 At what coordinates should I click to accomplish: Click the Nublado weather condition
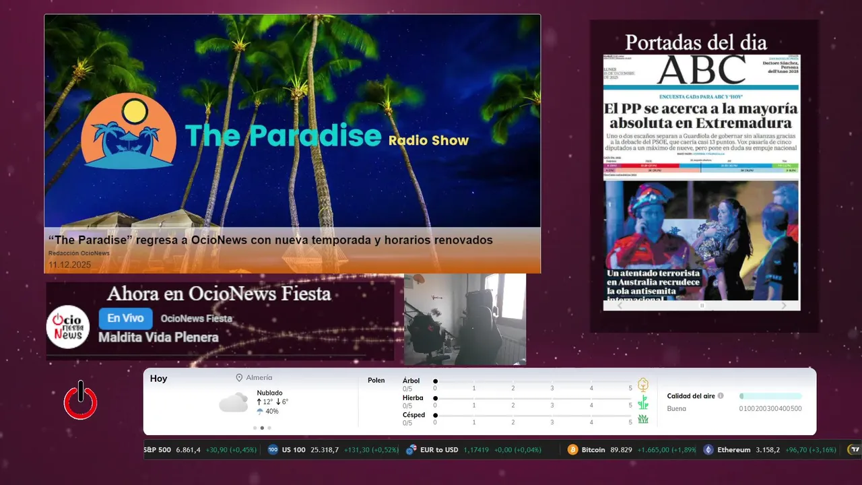[269, 393]
